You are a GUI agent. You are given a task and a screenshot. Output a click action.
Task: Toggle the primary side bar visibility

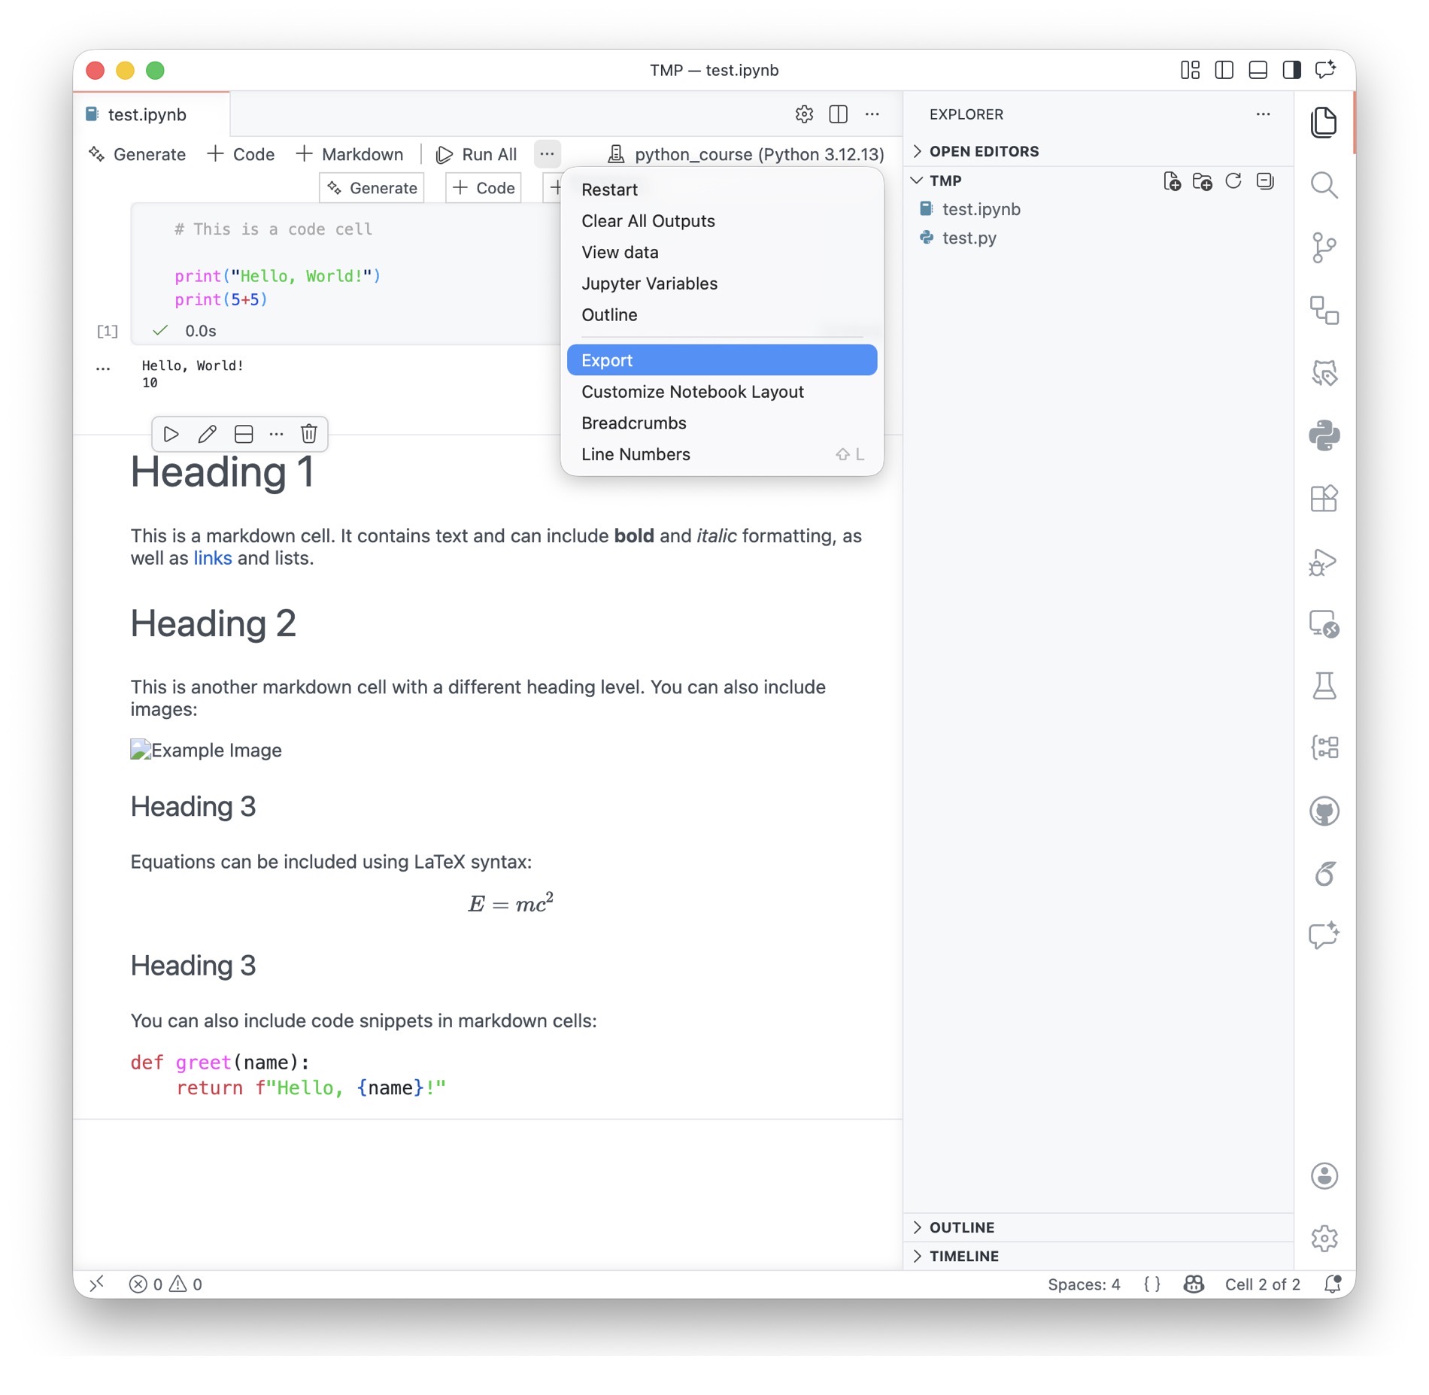coord(1224,70)
